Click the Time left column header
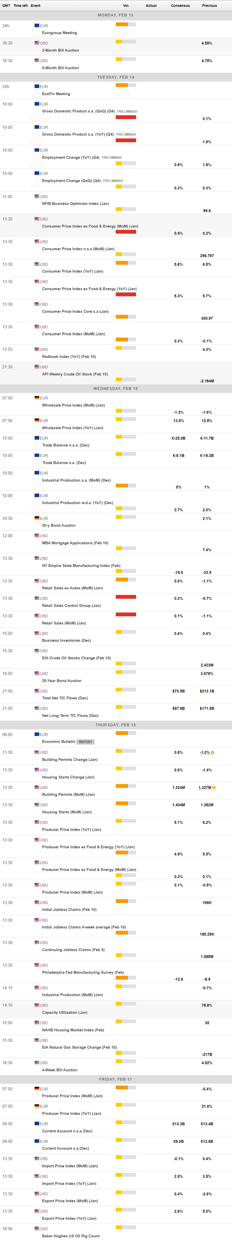This screenshot has width=232, height=1241. click(20, 6)
